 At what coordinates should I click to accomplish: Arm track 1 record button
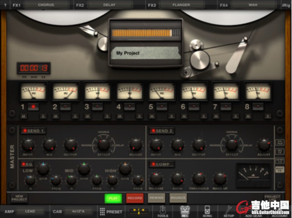click(33, 107)
